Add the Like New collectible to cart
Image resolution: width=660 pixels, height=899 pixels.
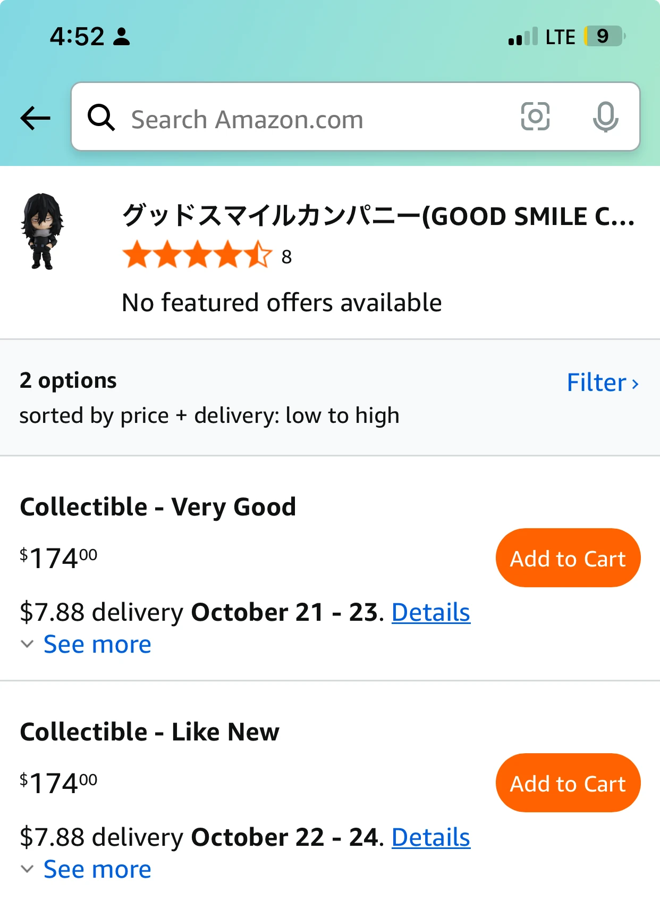coord(568,783)
